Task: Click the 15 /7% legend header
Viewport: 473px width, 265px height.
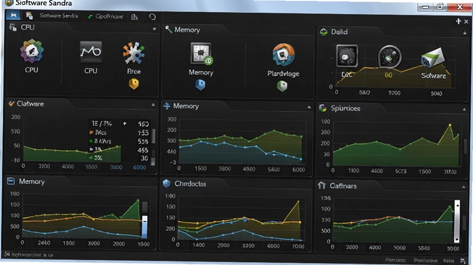Action: coord(102,123)
